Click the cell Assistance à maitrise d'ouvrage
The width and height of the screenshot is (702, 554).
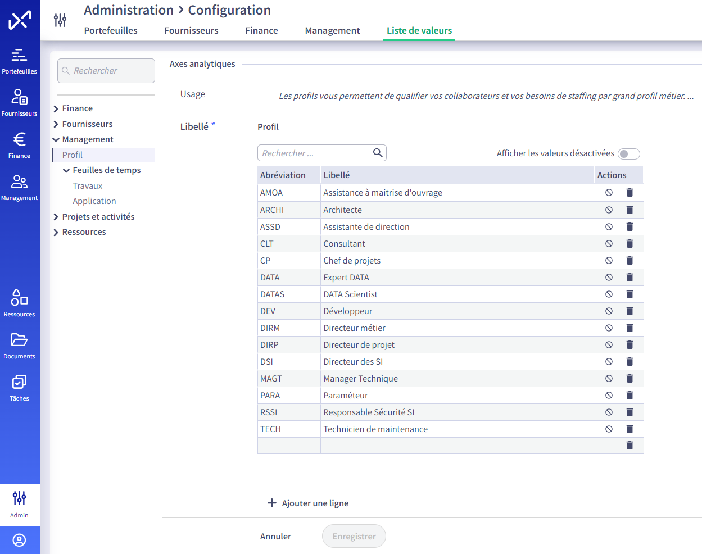click(458, 193)
